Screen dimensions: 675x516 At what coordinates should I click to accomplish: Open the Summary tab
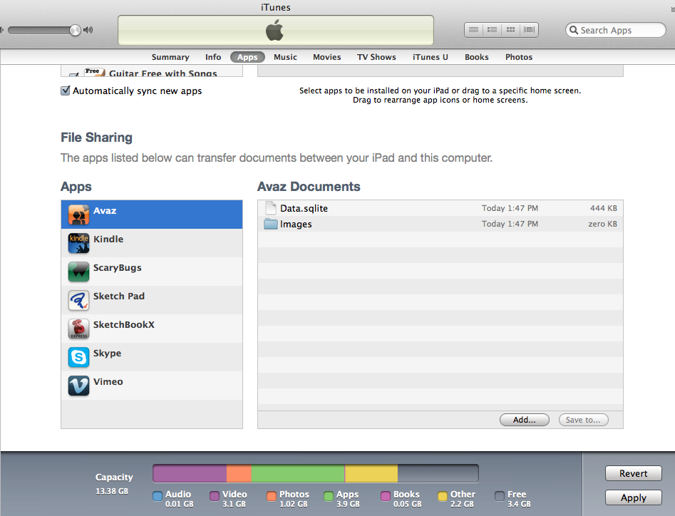coord(170,57)
